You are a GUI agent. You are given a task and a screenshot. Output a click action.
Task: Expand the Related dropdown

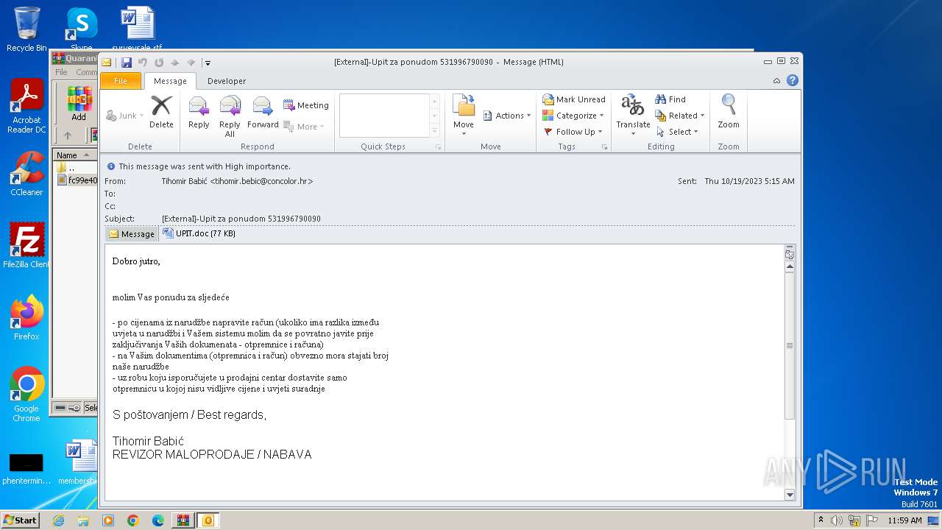pos(680,116)
